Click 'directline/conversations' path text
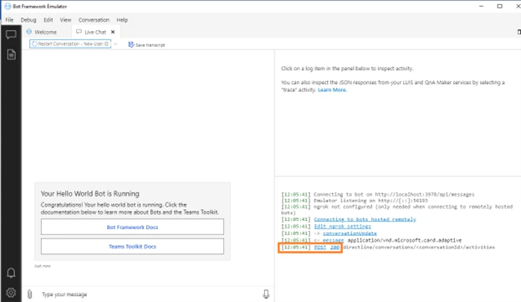 pos(419,247)
